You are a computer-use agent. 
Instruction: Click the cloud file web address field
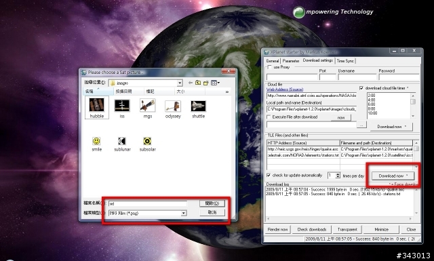(311, 96)
